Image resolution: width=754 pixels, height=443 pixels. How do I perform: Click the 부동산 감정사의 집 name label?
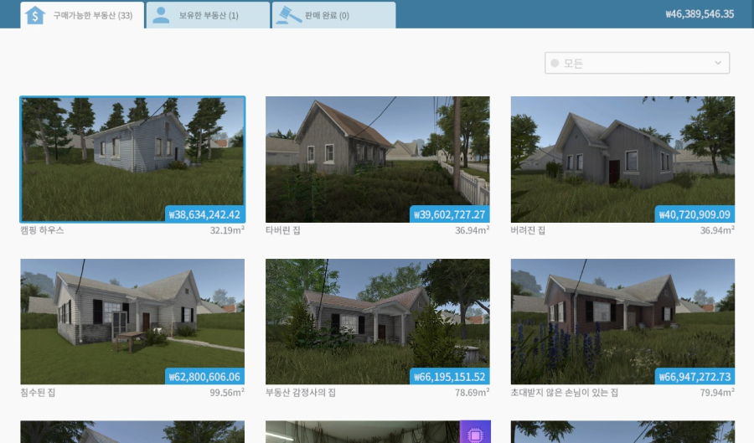301,393
